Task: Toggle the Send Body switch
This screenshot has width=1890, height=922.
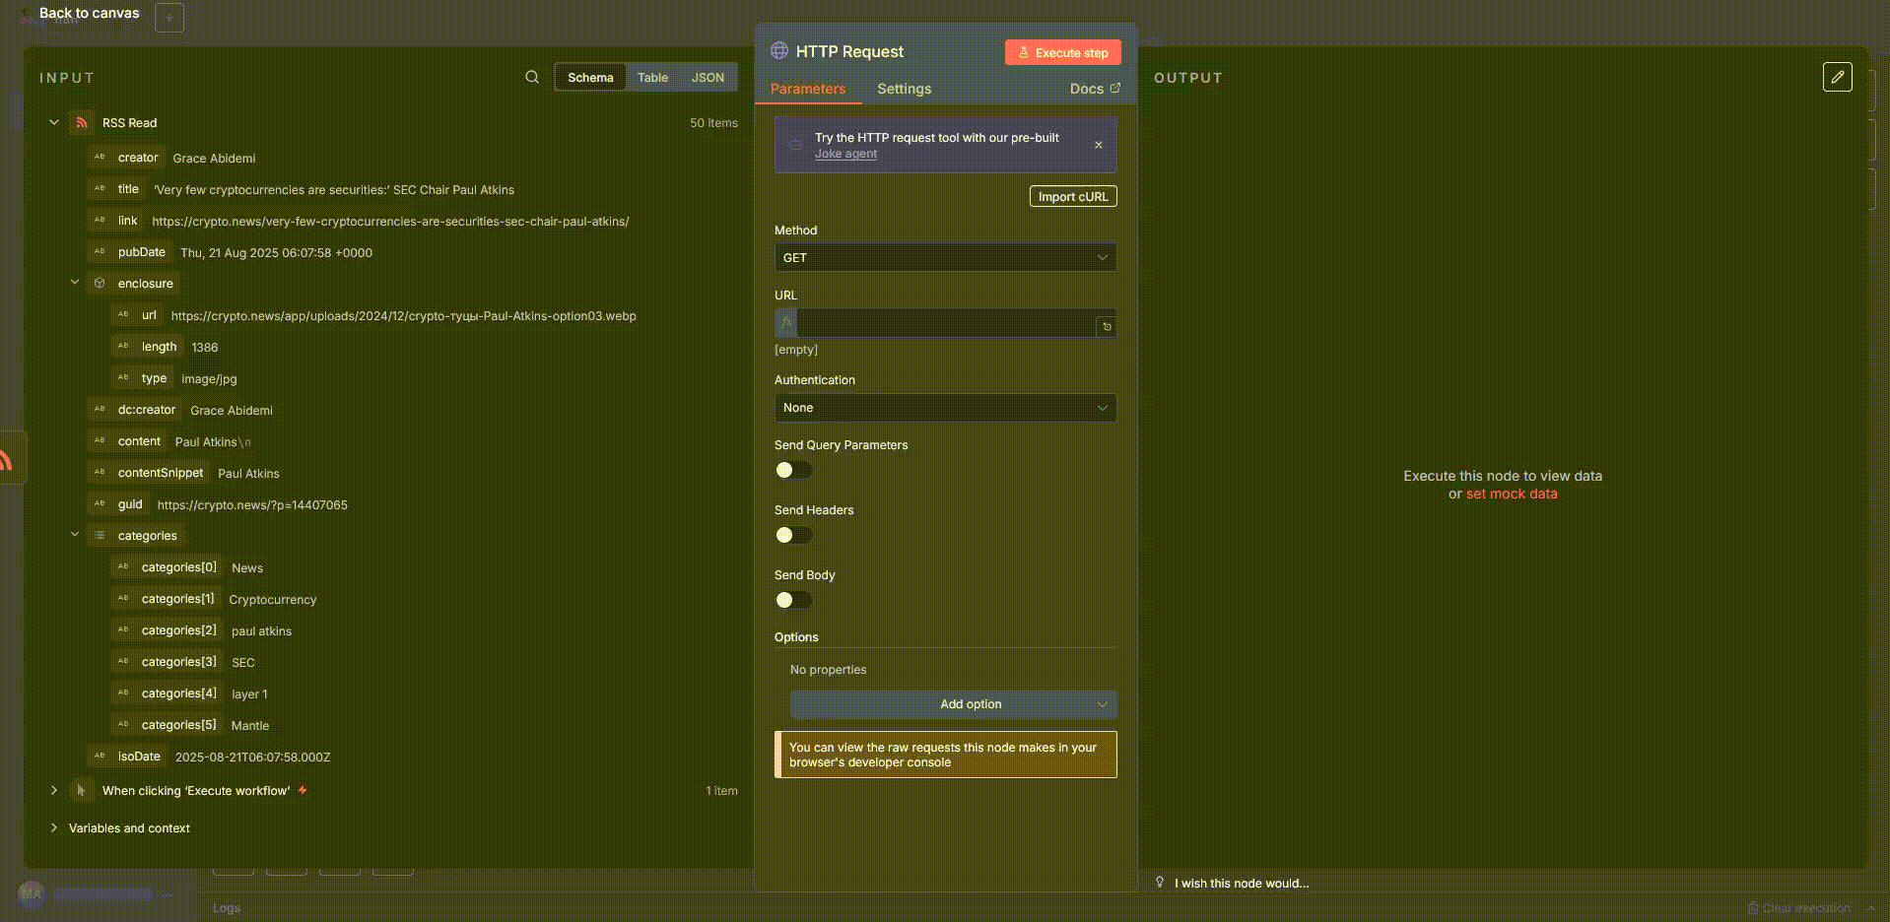Action: [x=792, y=601]
